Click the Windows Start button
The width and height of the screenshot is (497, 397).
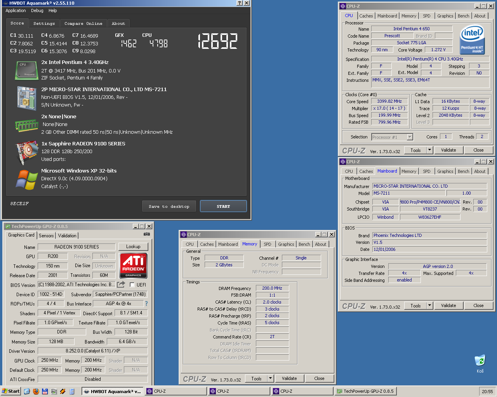click(x=11, y=391)
